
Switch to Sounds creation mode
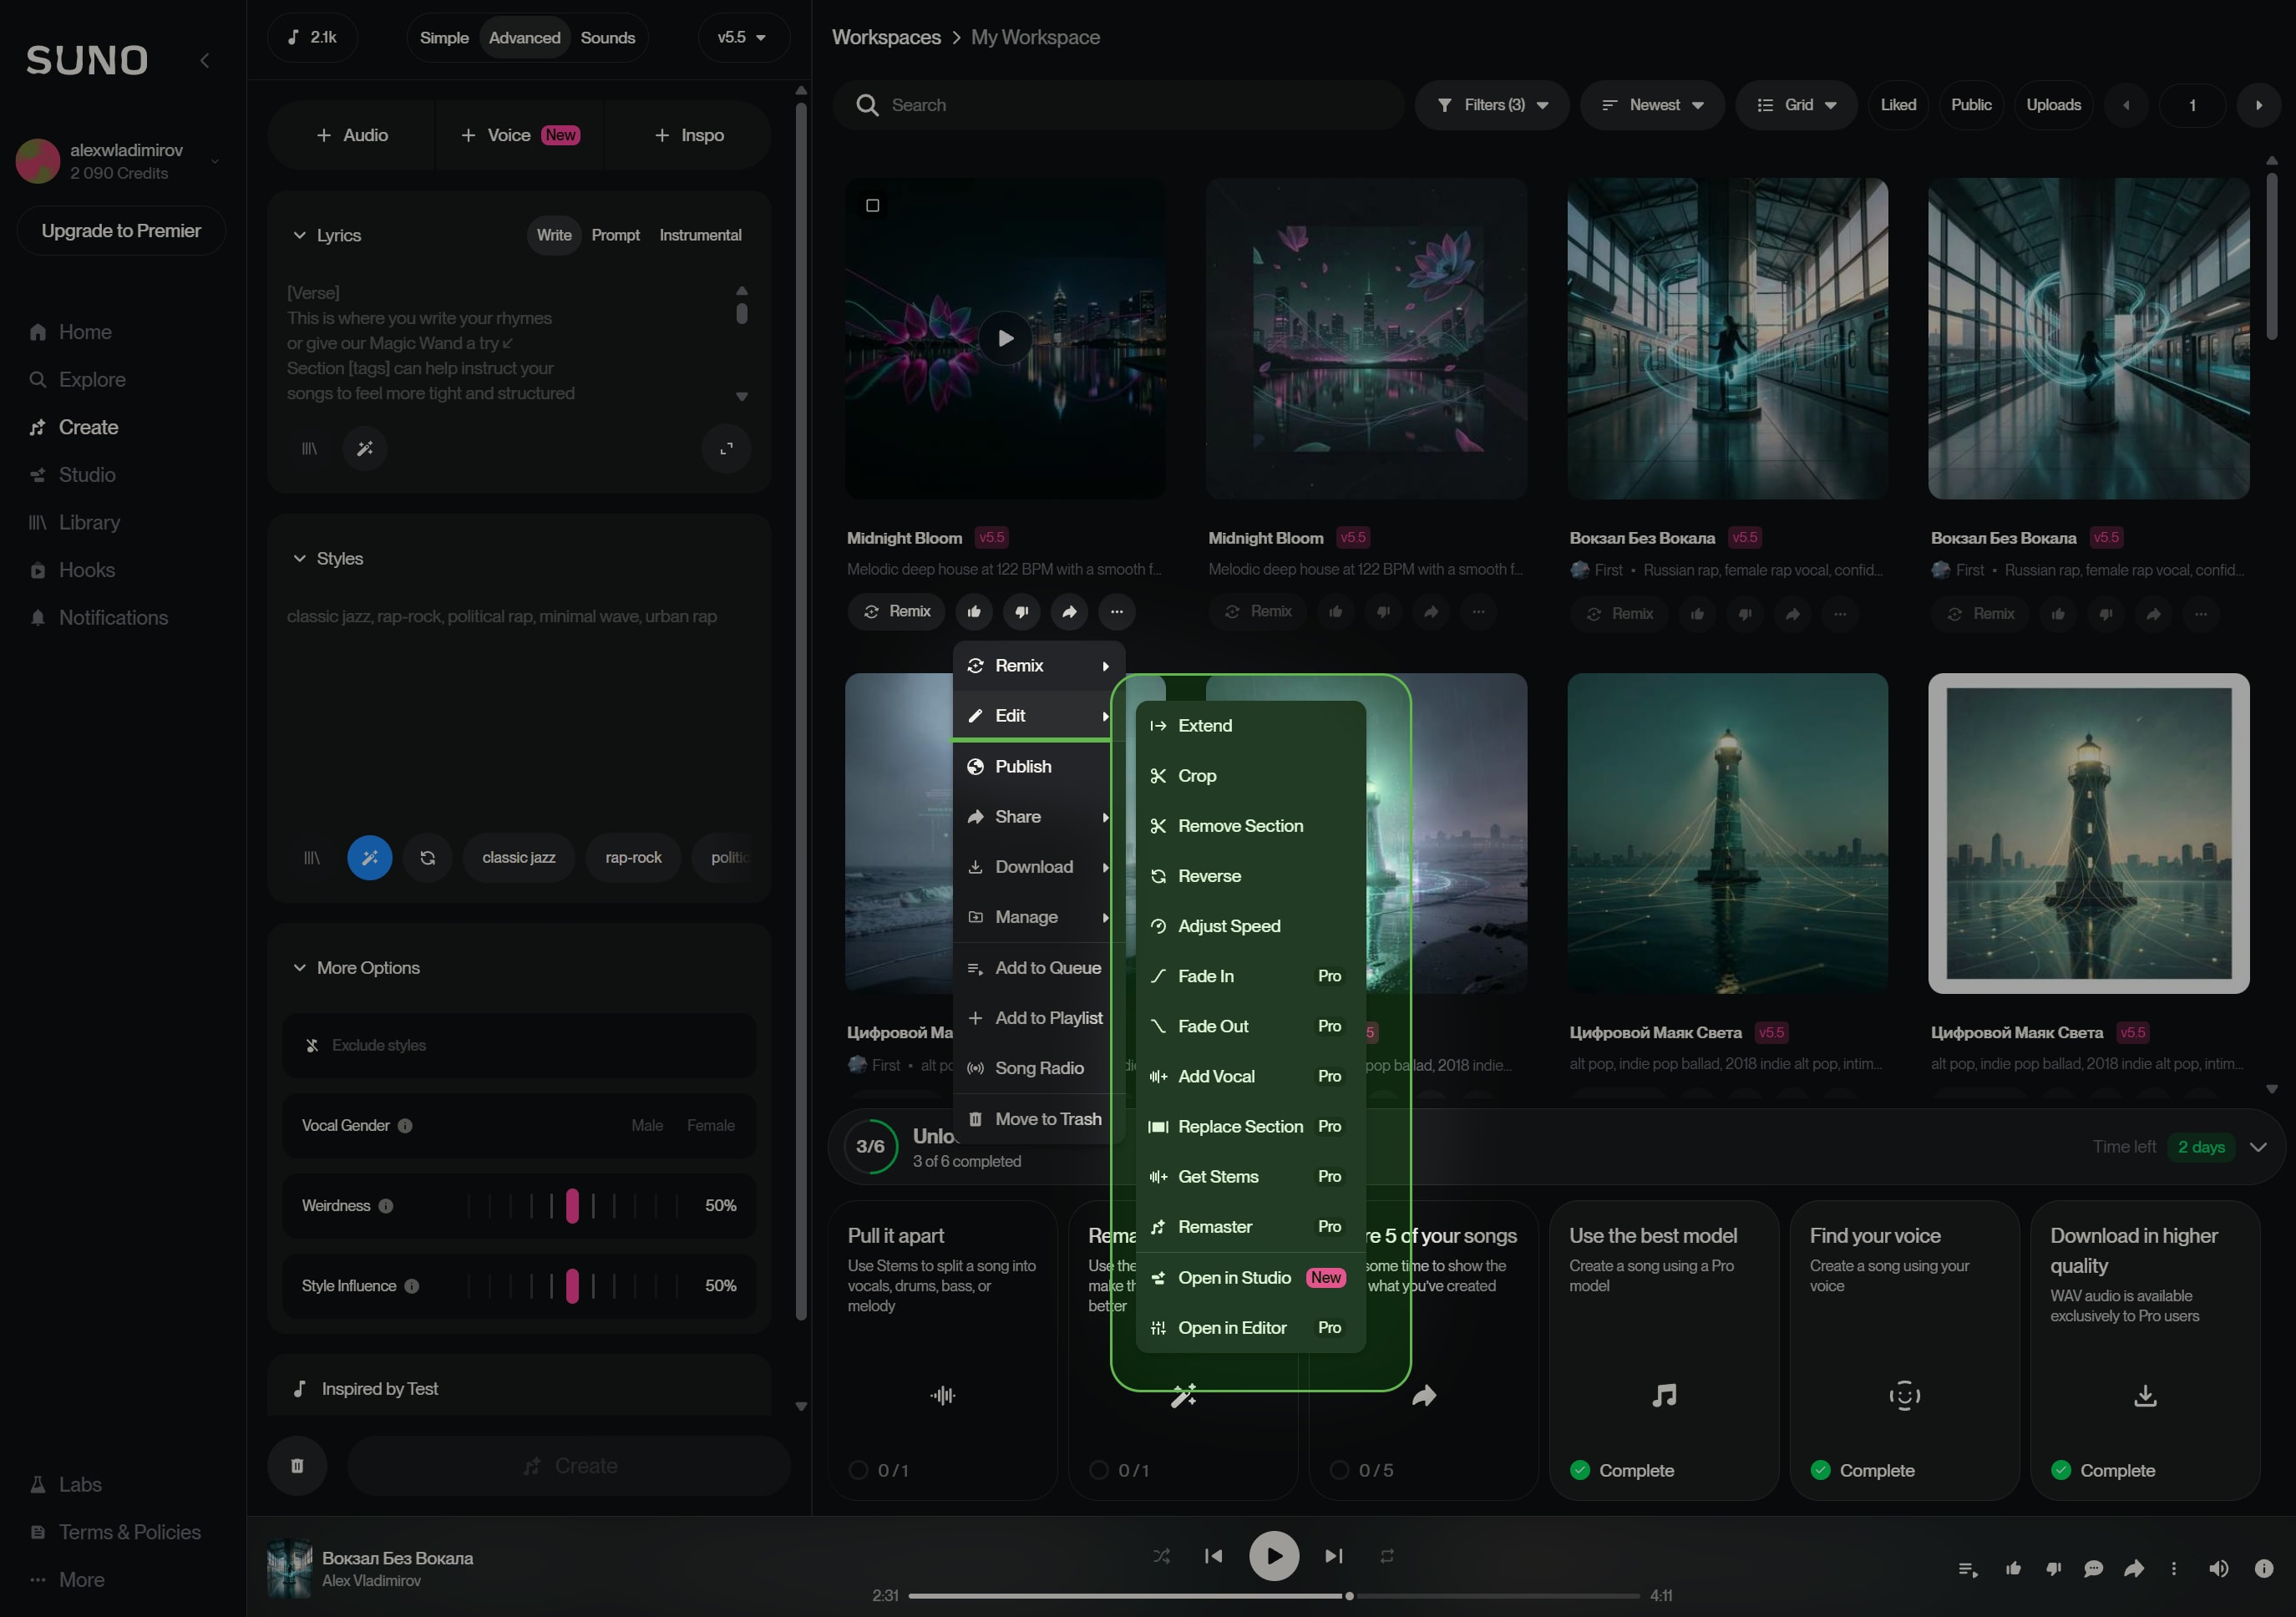point(608,38)
